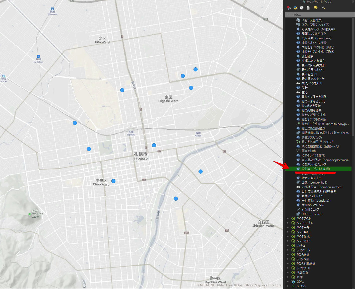Click the icon beside 式によるジオメトリ
The image size is (355, 289).
[x=298, y=83]
